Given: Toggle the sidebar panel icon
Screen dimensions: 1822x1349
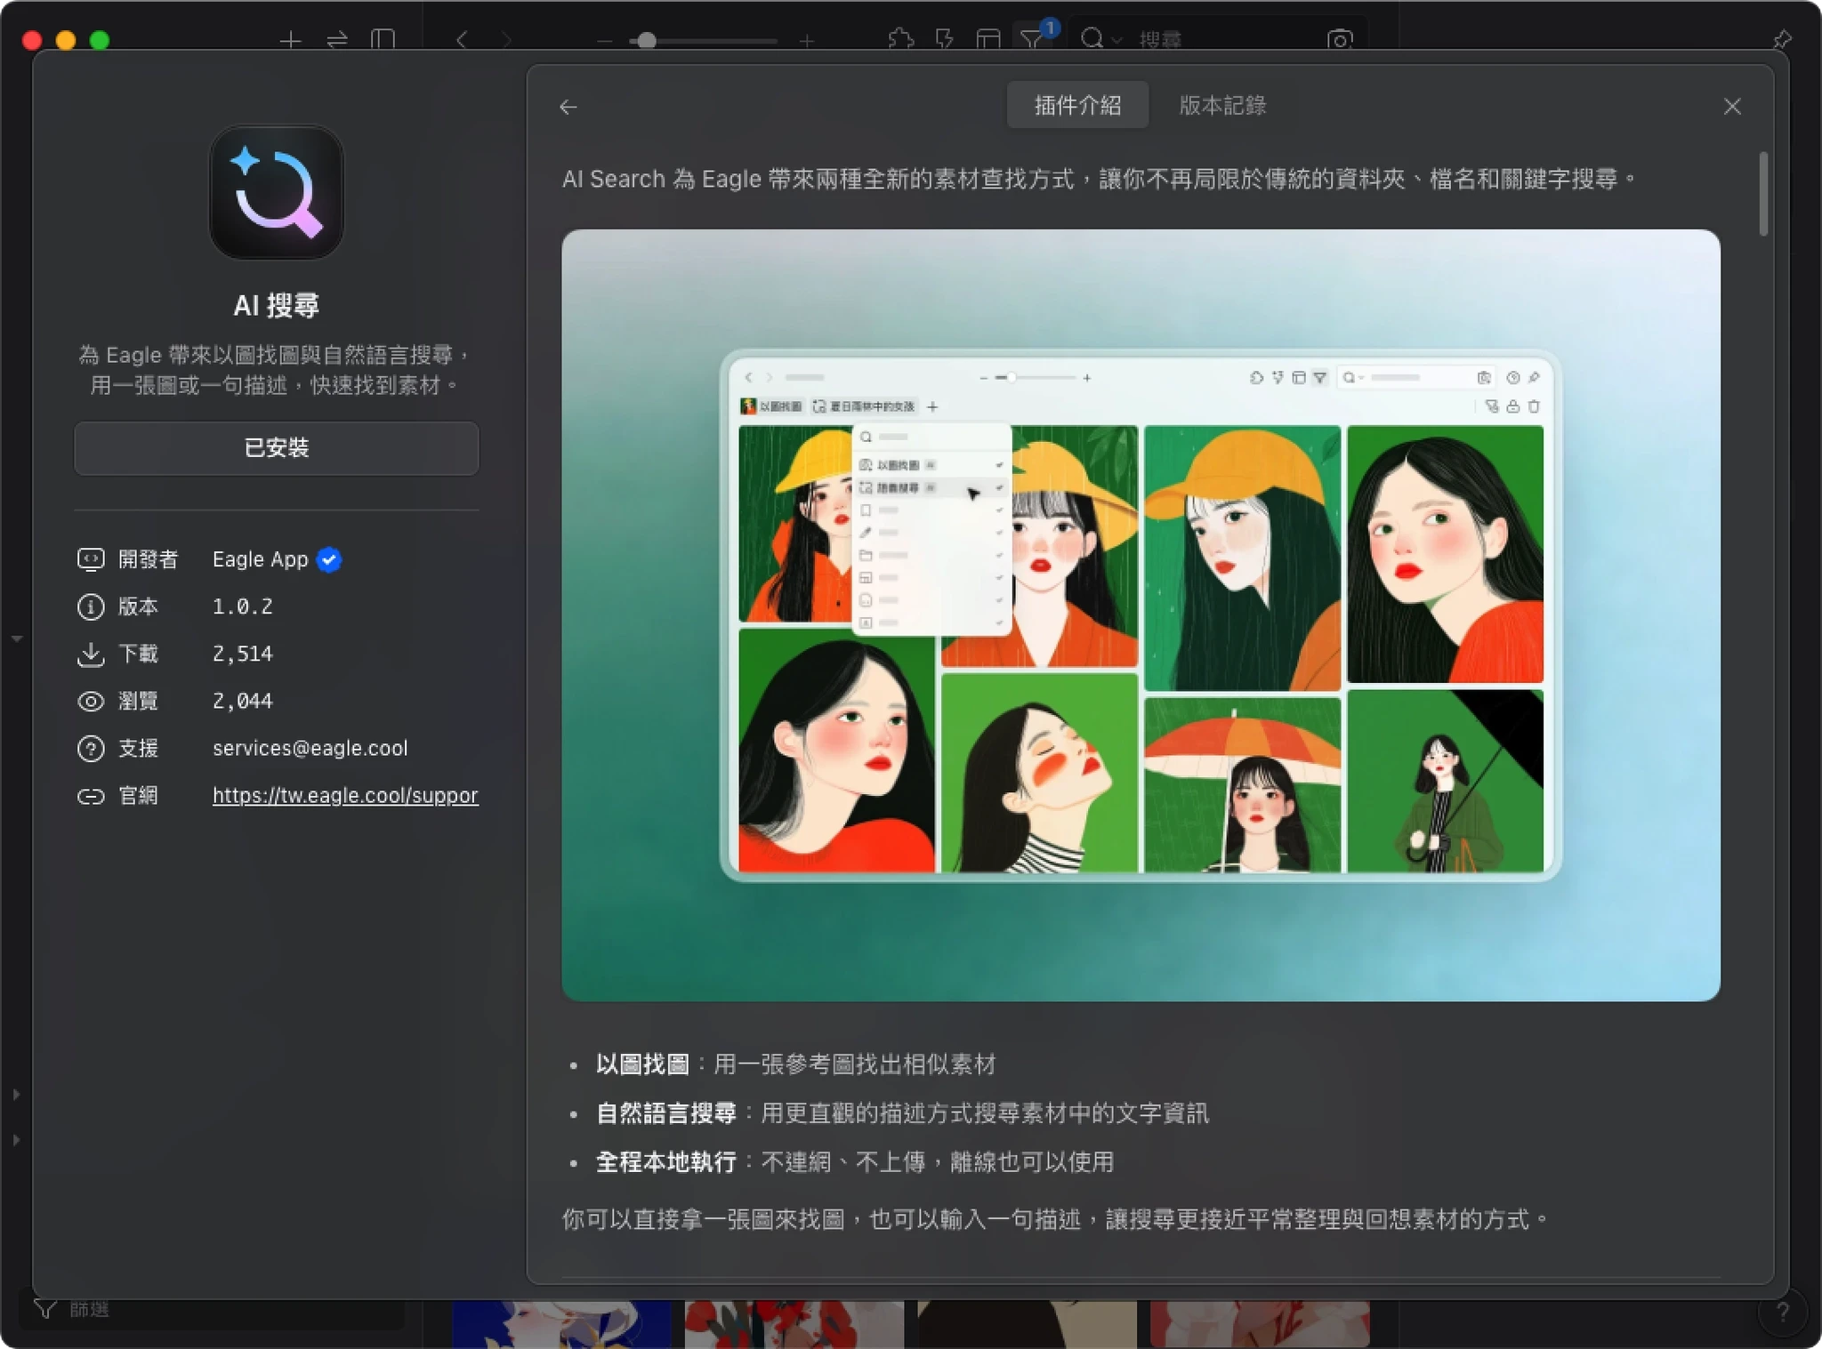Looking at the screenshot, I should click(383, 40).
